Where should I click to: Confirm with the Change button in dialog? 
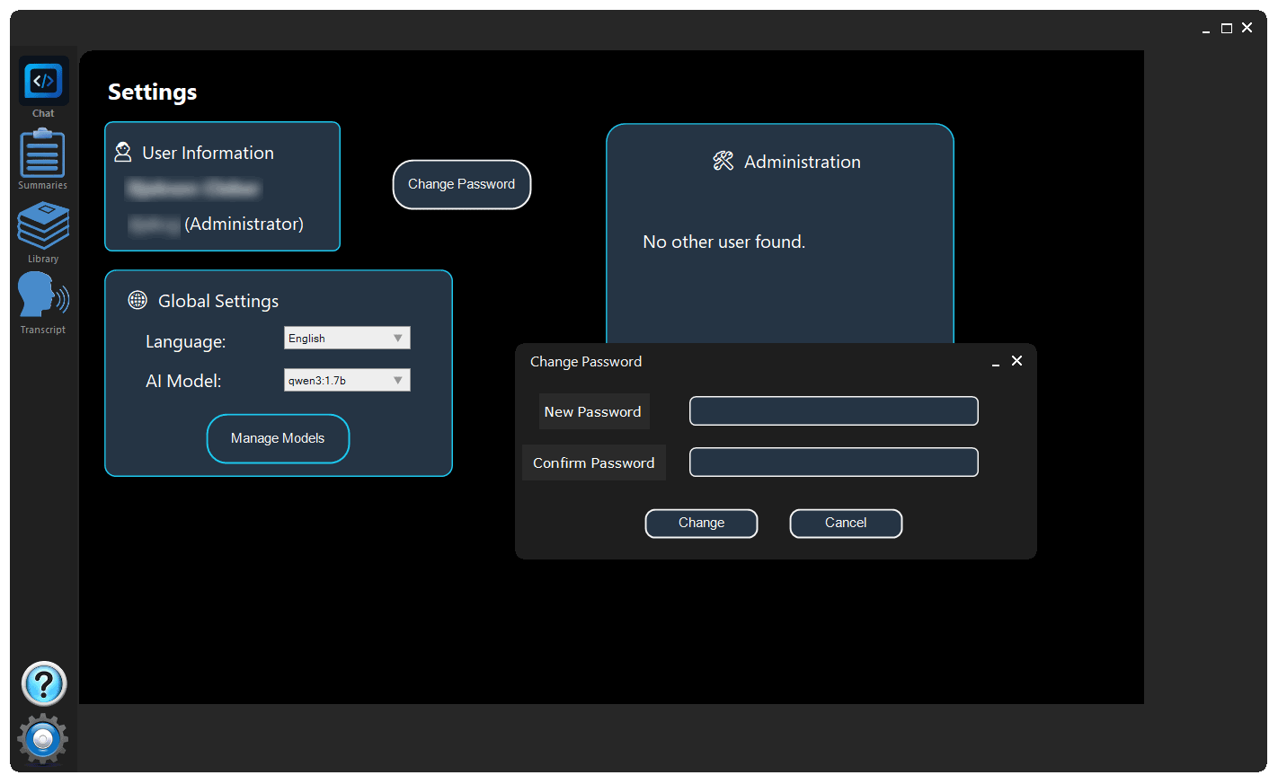tap(701, 523)
